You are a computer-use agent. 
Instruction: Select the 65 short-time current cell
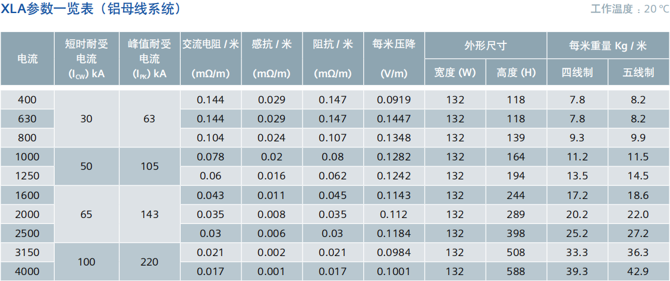tap(86, 214)
